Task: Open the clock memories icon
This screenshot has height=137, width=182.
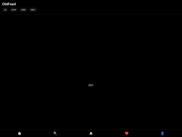Action: (91, 133)
